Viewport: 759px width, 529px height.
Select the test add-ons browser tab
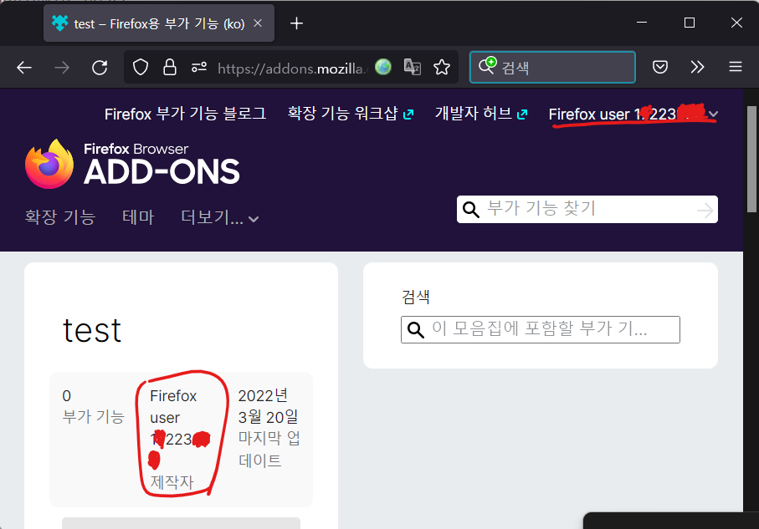(x=159, y=23)
